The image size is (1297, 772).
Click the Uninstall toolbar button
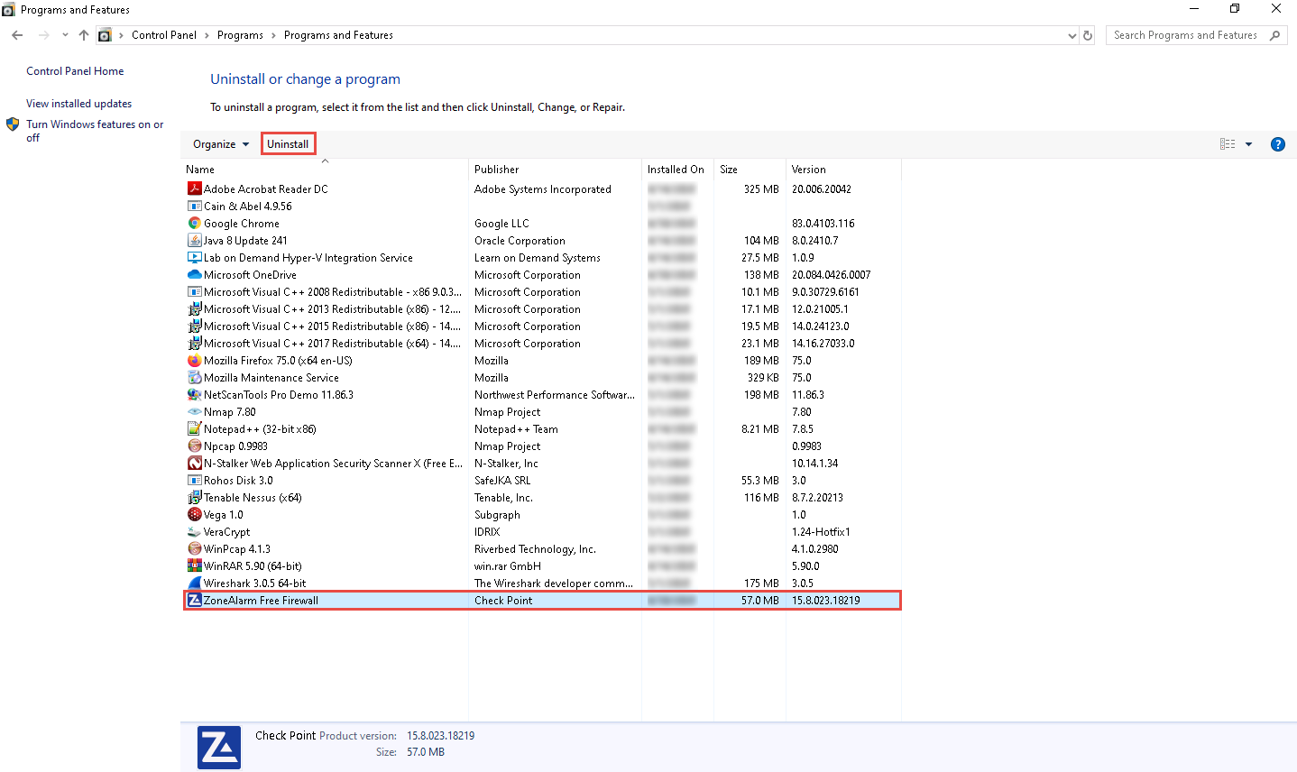pos(288,144)
